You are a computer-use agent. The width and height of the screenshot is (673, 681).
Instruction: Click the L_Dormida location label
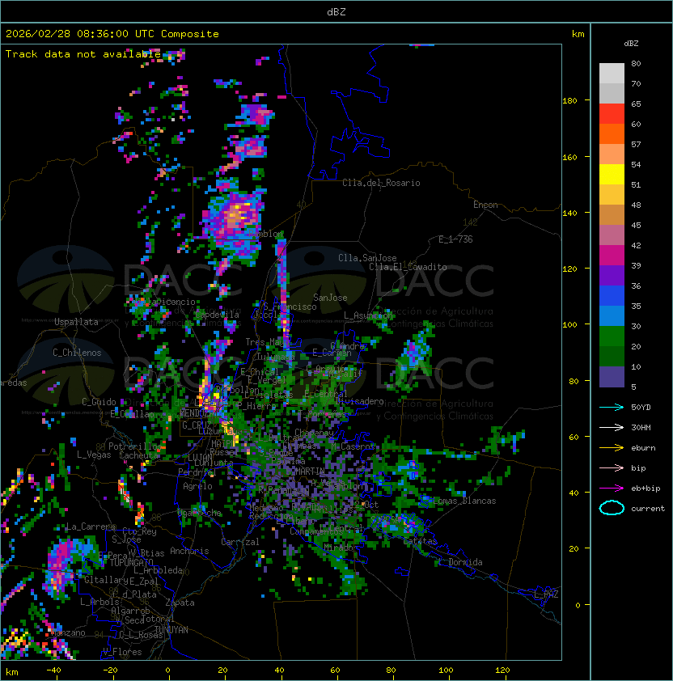pyautogui.click(x=459, y=562)
